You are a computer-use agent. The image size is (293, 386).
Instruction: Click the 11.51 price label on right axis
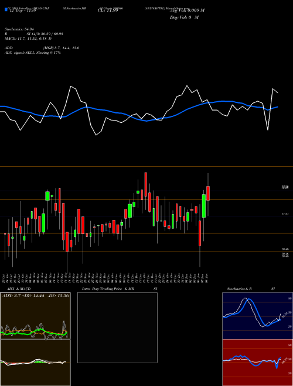click(285, 215)
